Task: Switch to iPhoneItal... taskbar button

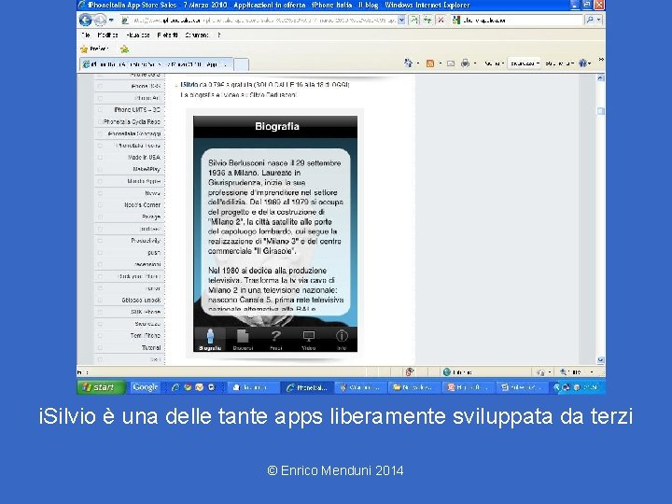Action: [x=307, y=388]
